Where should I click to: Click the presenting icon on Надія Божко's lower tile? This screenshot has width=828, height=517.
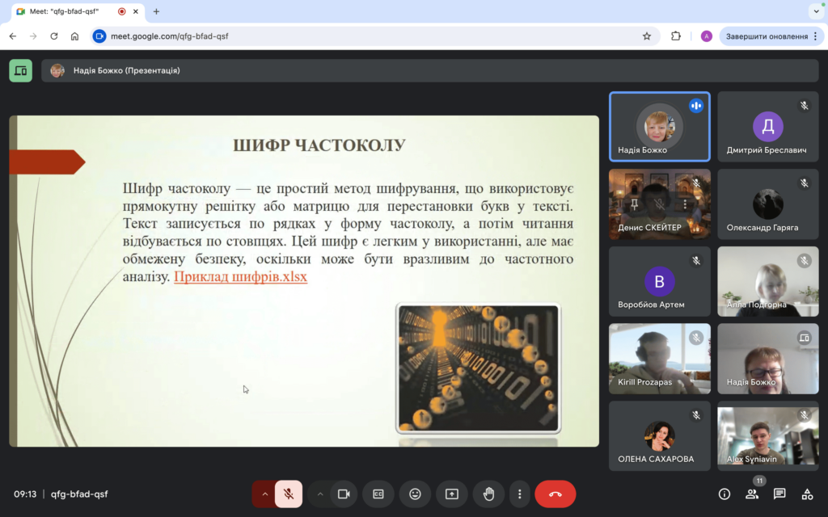click(x=805, y=338)
